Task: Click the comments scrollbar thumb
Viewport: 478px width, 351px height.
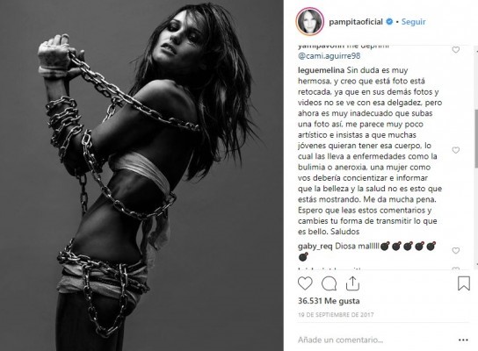Action: [x=476, y=139]
